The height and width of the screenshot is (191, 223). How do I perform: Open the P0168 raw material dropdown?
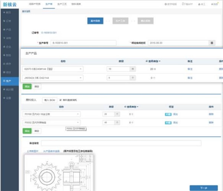pos(78,114)
